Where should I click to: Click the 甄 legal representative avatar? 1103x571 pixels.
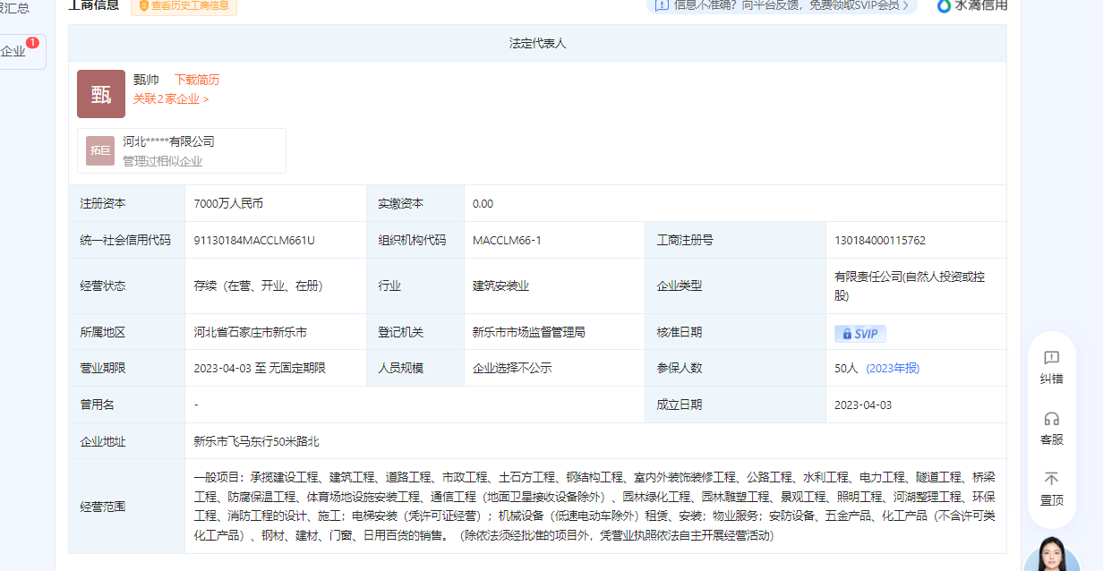point(101,94)
